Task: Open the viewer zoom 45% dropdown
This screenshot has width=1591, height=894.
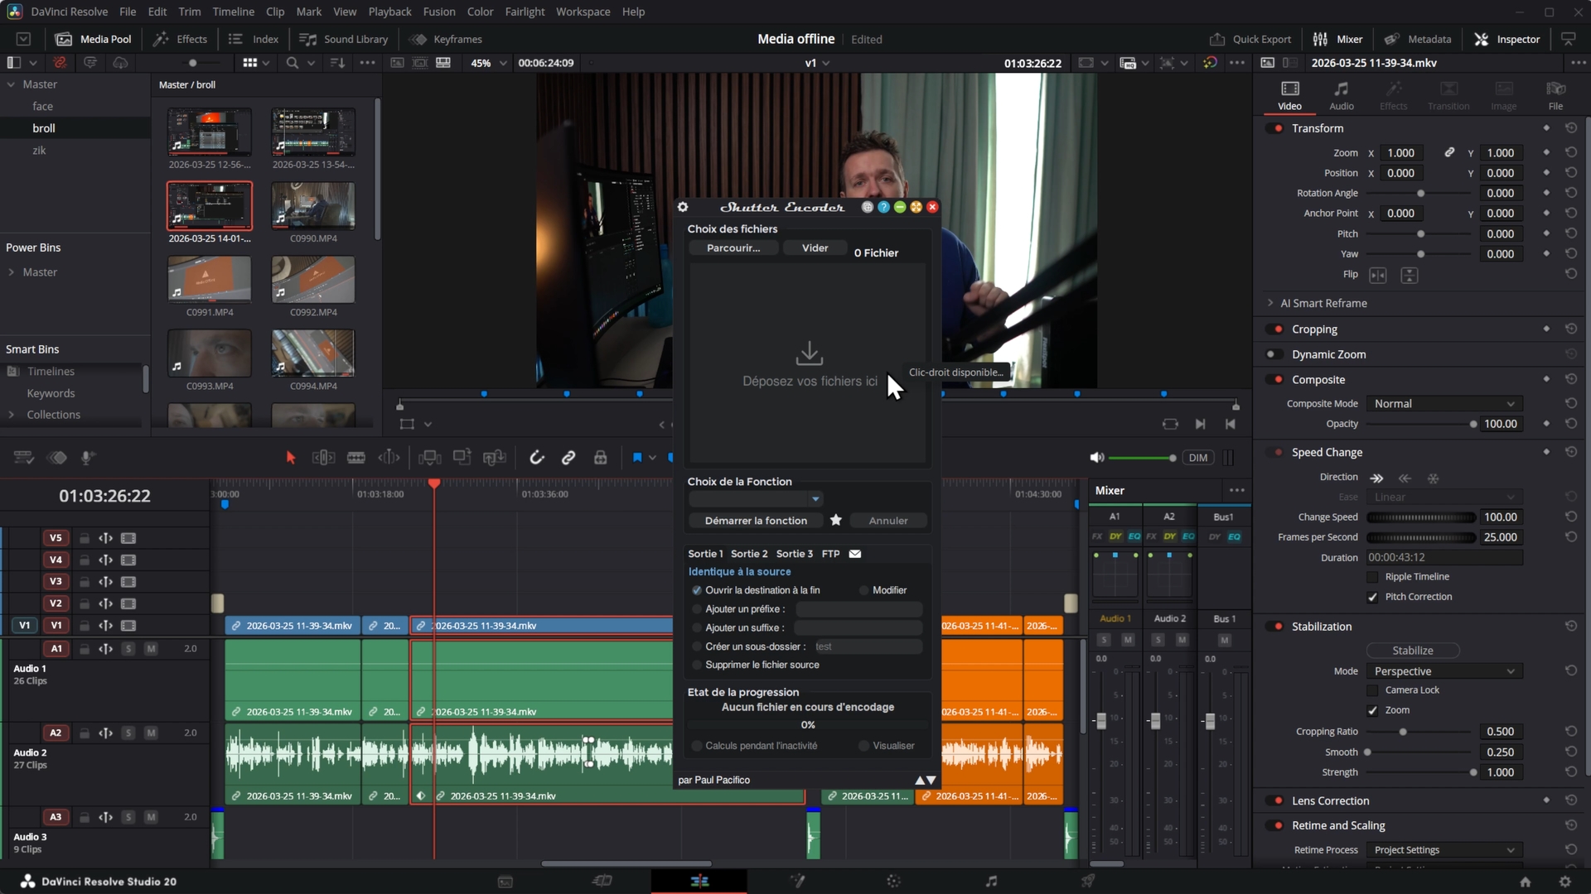Action: [x=488, y=63]
